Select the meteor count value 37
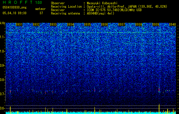 tap(41, 13)
